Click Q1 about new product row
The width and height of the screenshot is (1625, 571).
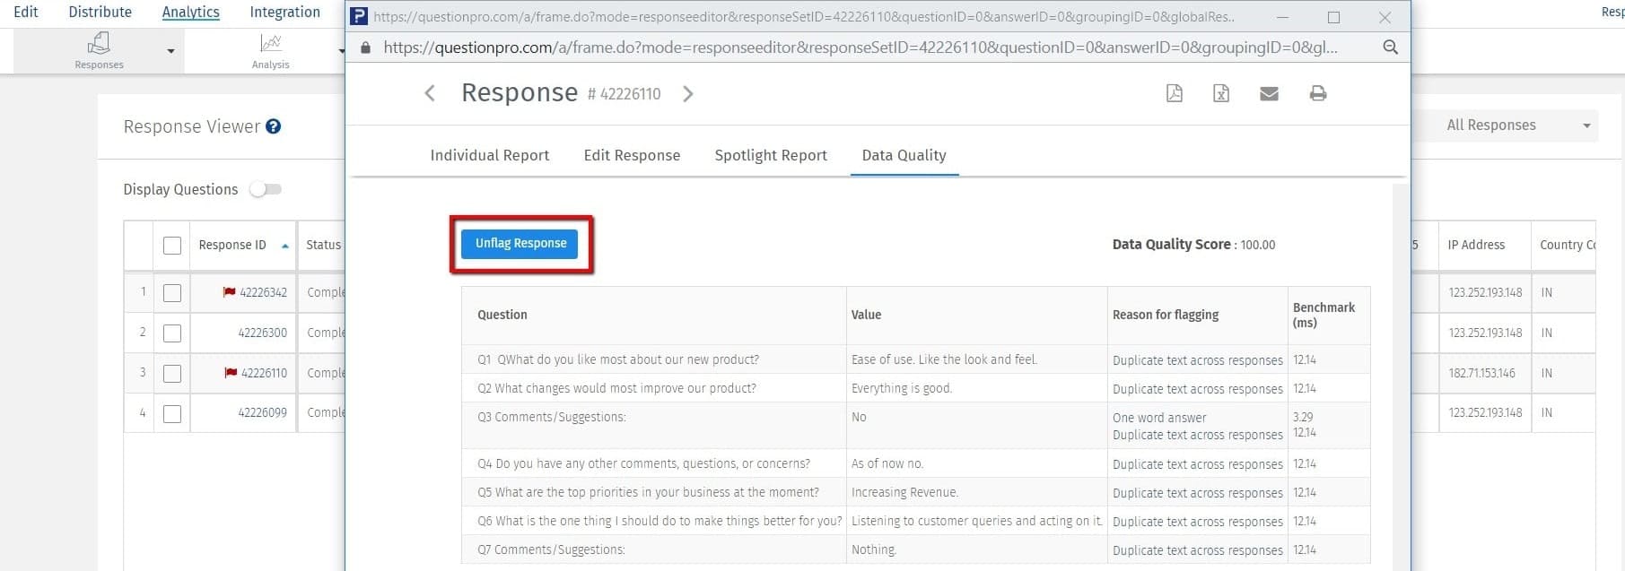pos(618,359)
